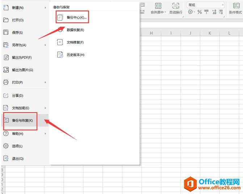Viewport: 243px width, 194px height.
Task: Click the Auto wrap text icon
Action: pyautogui.click(x=176, y=6)
